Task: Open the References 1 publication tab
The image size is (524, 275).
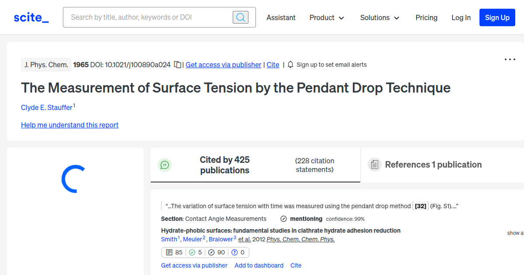Action: [x=434, y=165]
